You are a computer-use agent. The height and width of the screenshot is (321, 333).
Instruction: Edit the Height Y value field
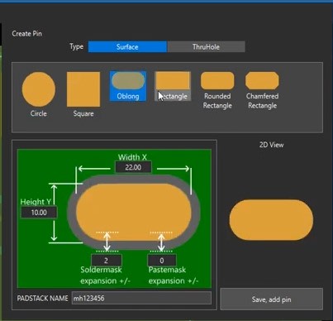39,213
